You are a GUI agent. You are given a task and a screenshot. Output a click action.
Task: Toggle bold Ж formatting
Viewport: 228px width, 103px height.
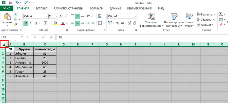[26, 23]
